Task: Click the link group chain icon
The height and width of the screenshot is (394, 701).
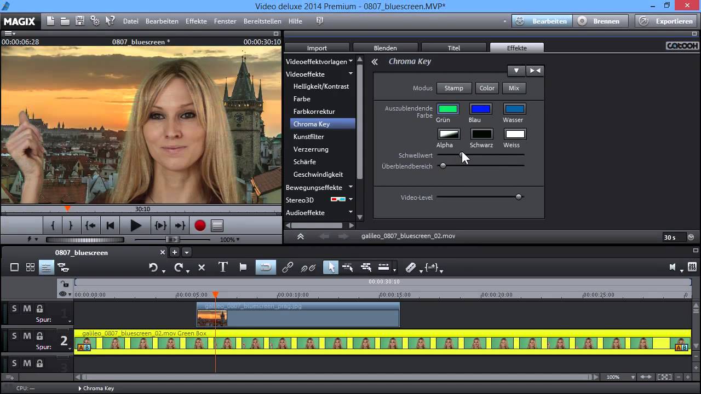Action: point(288,268)
